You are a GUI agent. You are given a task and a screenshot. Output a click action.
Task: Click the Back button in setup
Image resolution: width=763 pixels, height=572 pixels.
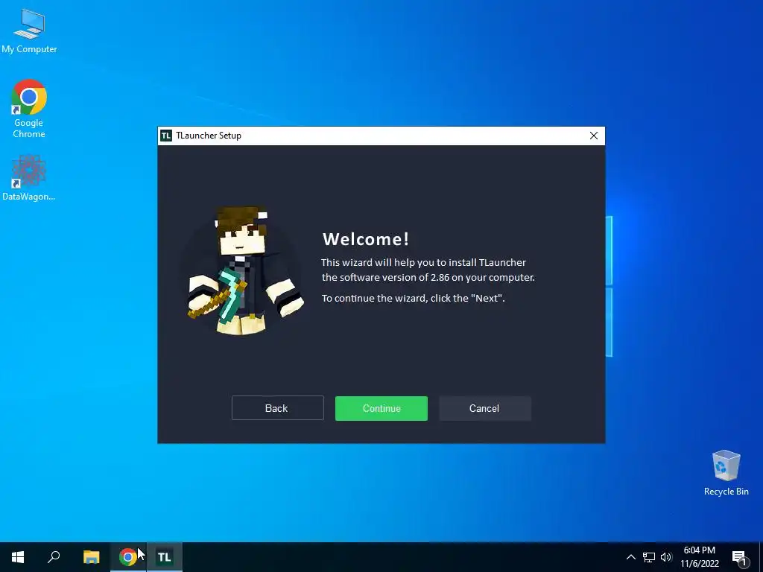(277, 408)
